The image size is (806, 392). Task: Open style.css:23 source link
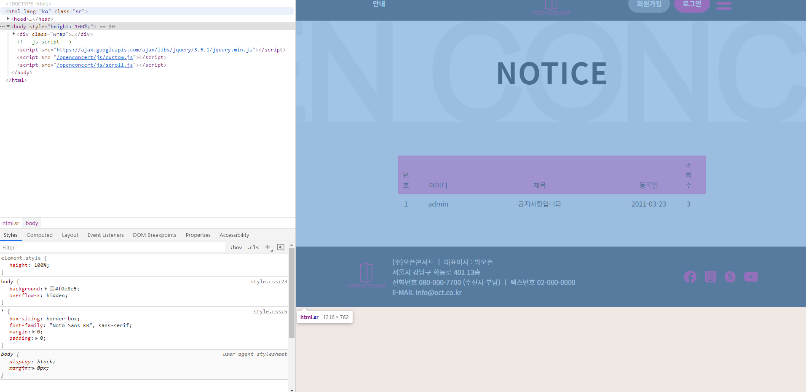click(269, 282)
